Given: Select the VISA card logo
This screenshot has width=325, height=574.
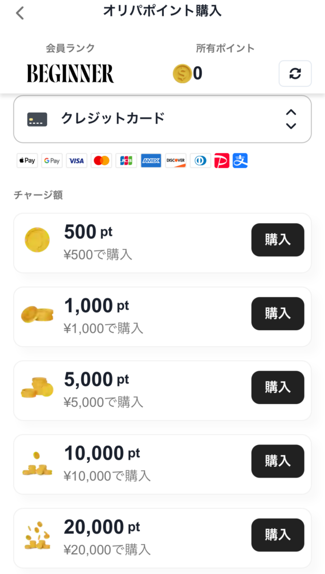Looking at the screenshot, I should [x=77, y=161].
